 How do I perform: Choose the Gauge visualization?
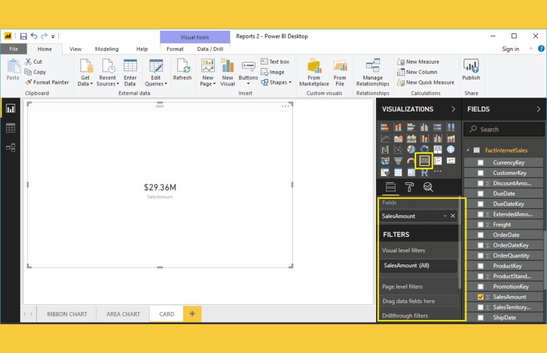click(x=411, y=161)
